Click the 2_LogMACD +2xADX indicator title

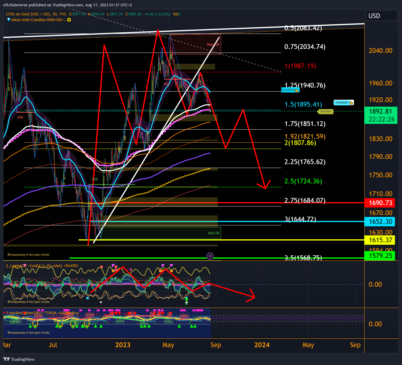coord(42,266)
